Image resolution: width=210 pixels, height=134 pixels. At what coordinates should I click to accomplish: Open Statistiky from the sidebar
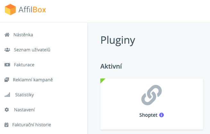[24, 95]
